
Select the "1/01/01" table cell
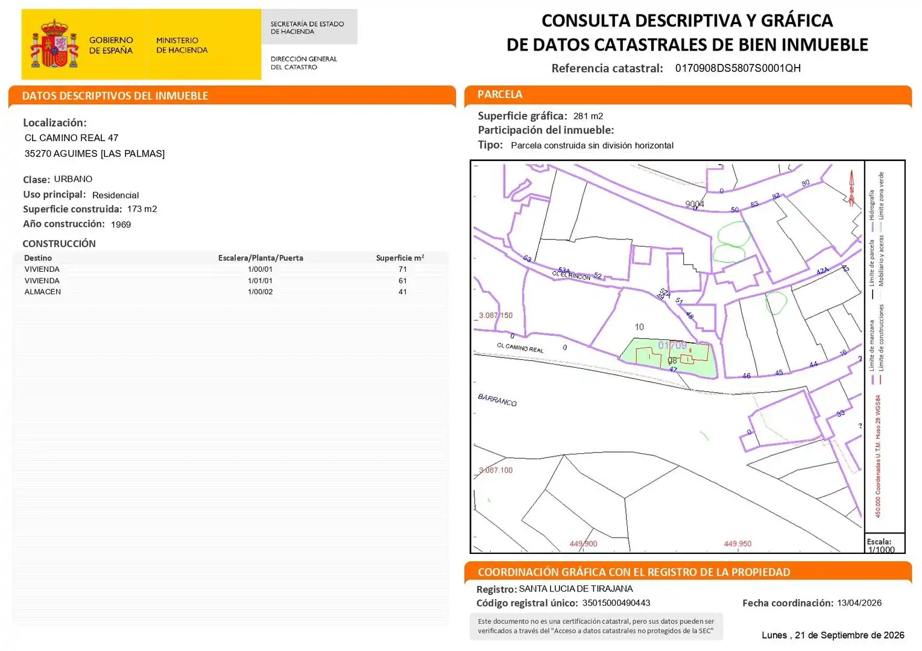click(x=260, y=281)
